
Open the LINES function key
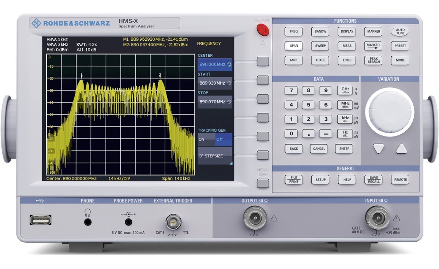point(347,60)
